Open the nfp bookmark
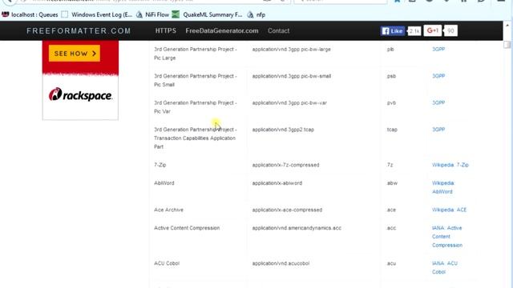 256,14
